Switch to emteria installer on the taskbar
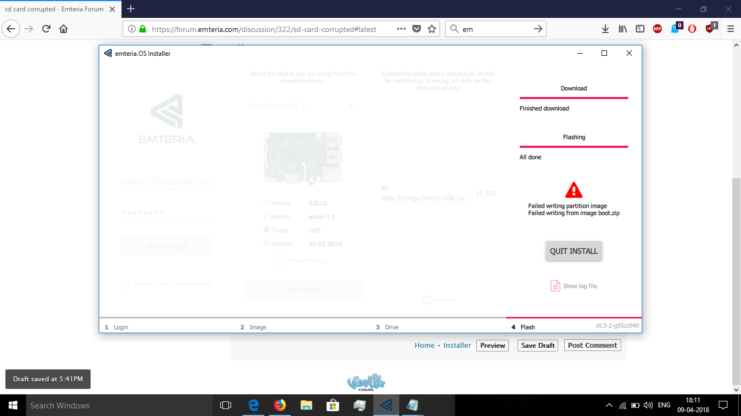Image resolution: width=741 pixels, height=416 pixels. pyautogui.click(x=386, y=405)
